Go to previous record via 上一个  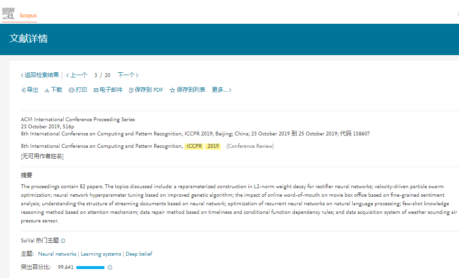76,75
